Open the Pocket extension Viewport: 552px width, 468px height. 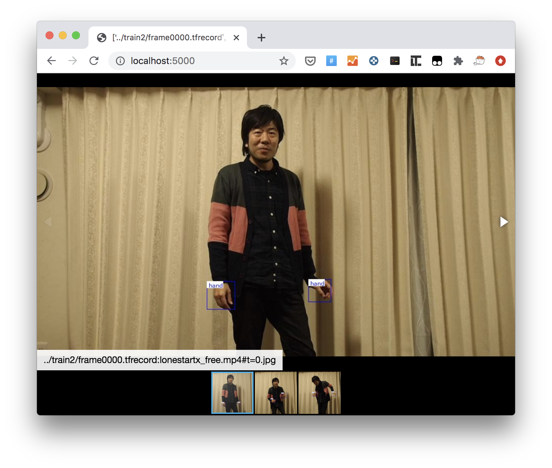pyautogui.click(x=311, y=61)
